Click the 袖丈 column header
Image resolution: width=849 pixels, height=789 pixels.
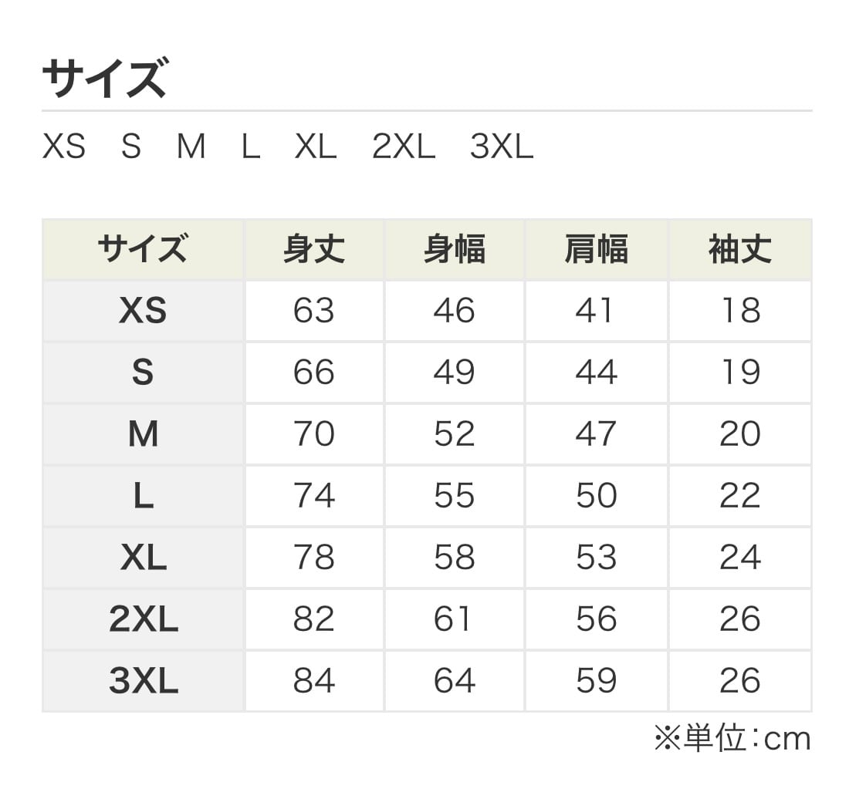739,250
